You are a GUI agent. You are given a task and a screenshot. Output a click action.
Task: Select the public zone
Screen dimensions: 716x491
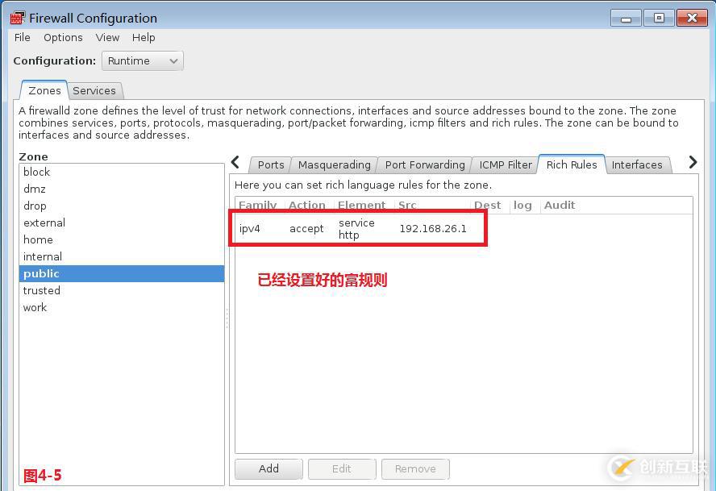[122, 273]
